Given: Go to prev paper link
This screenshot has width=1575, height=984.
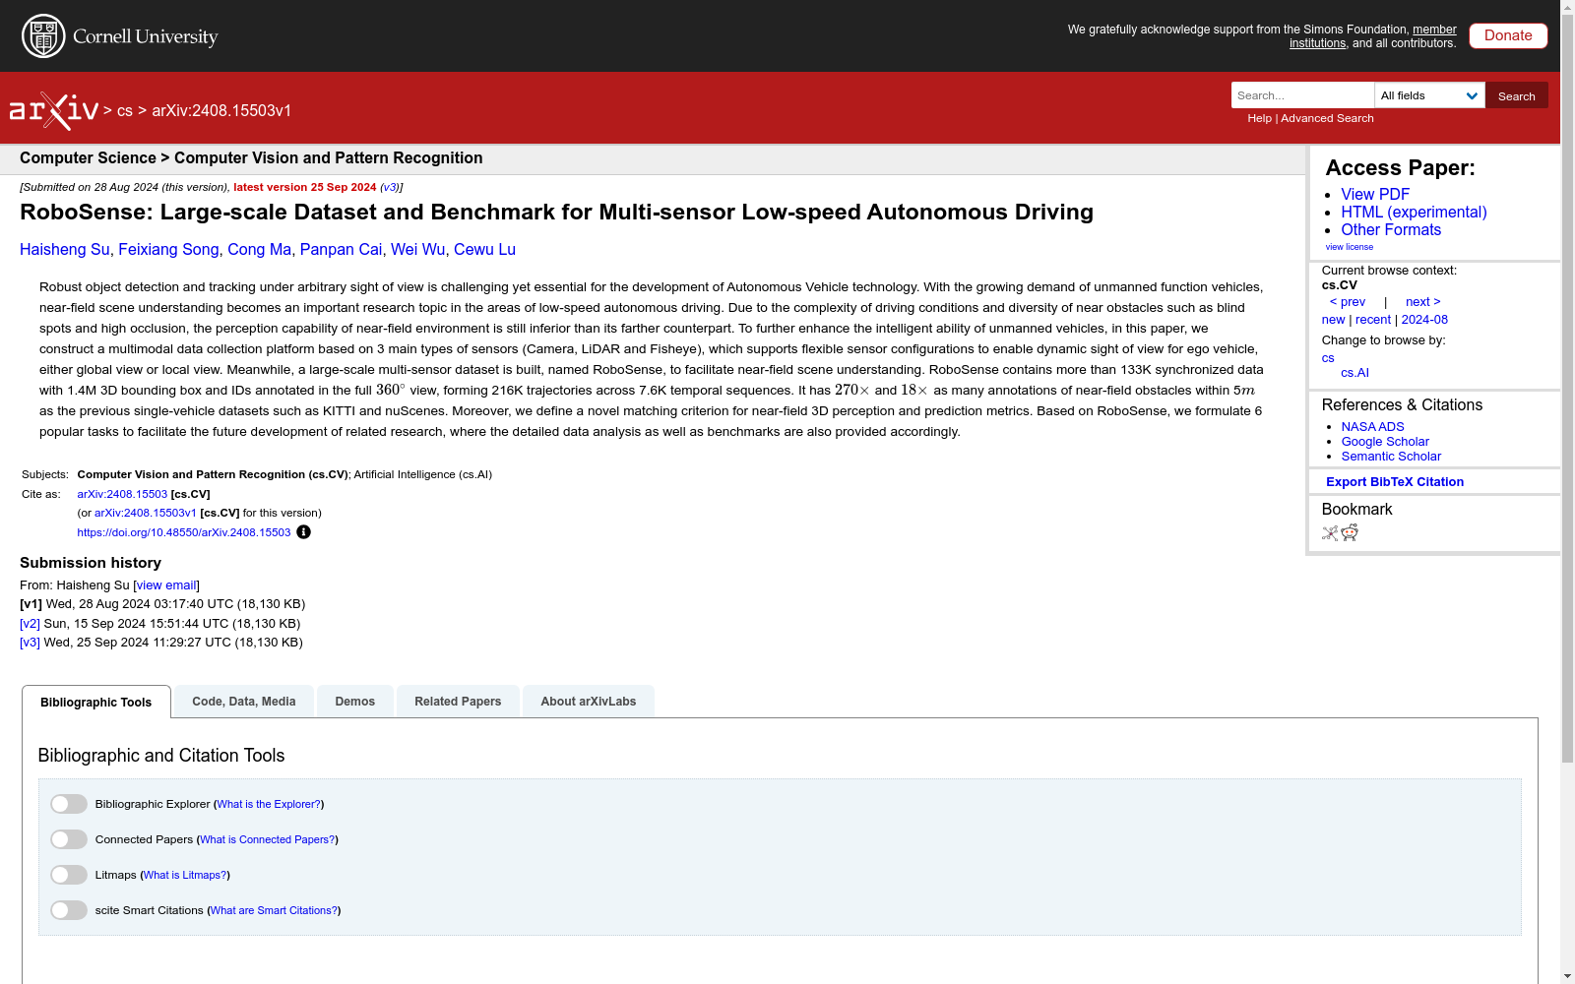Looking at the screenshot, I should [x=1348, y=302].
